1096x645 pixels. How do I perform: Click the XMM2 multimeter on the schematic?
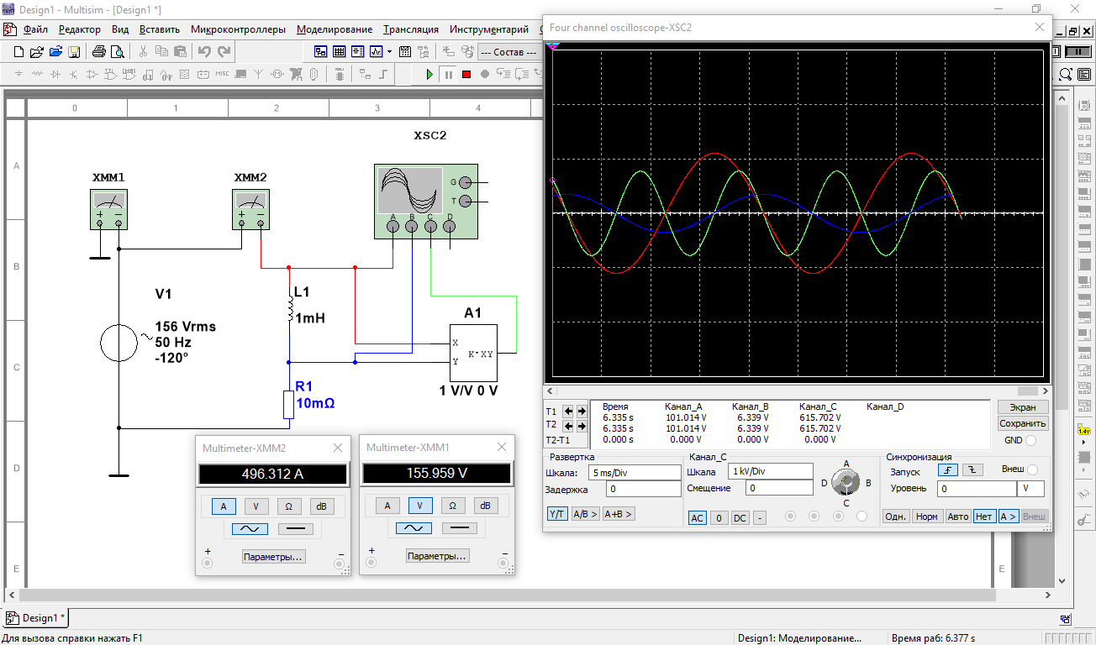(250, 209)
